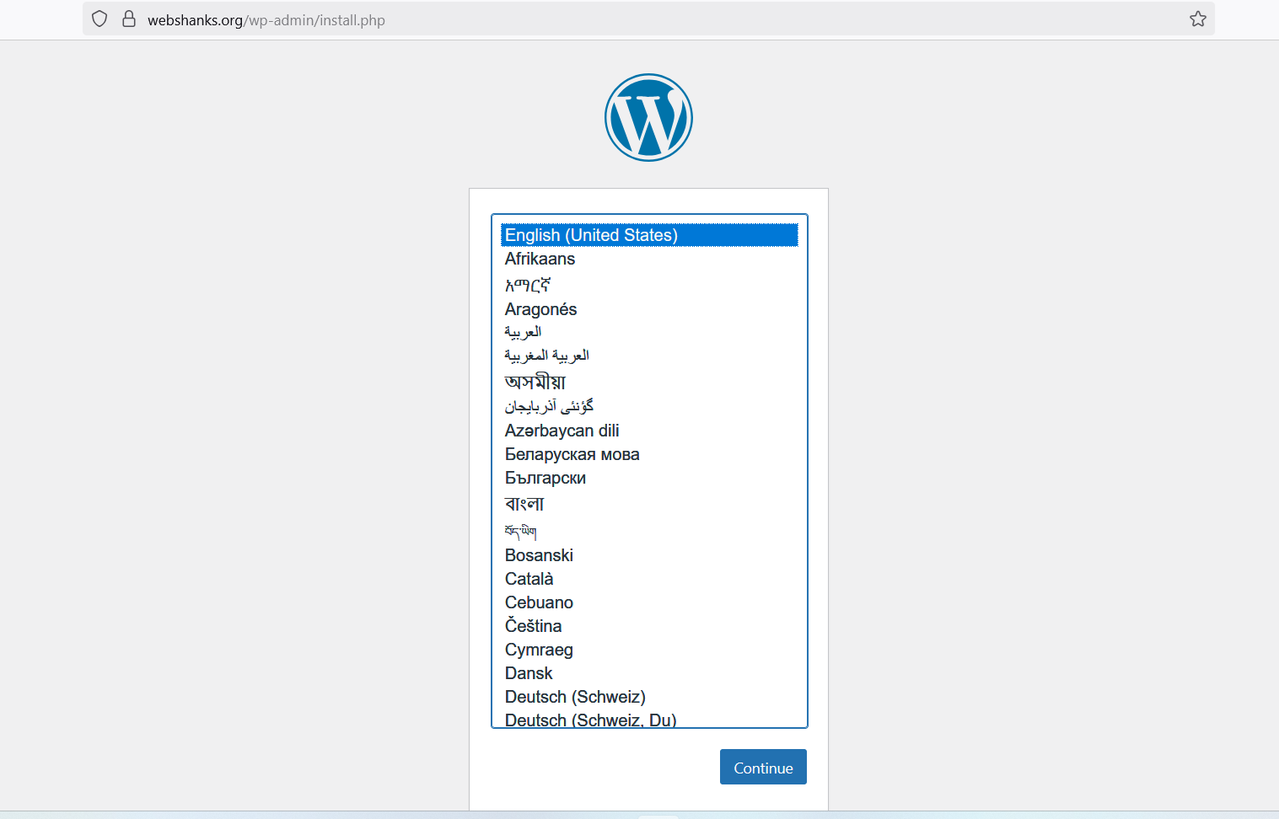This screenshot has width=1279, height=819.
Task: Choose Čeština language option
Action: (649, 626)
